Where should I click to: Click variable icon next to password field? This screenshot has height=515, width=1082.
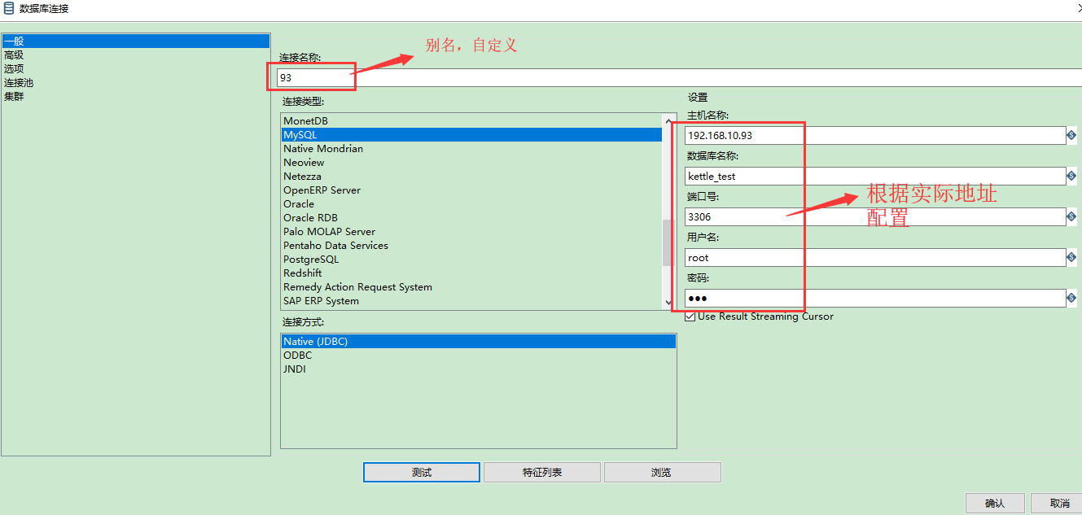[1071, 298]
